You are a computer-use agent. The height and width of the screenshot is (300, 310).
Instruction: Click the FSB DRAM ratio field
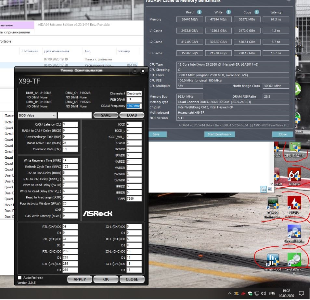[x=134, y=100]
